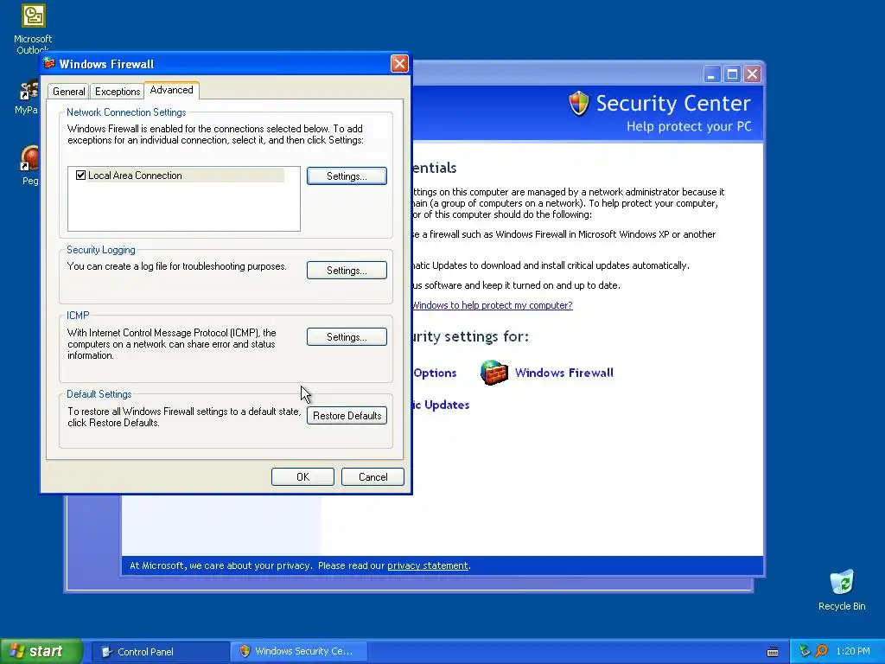
Task: Click the help protect my computer link
Action: 492,305
